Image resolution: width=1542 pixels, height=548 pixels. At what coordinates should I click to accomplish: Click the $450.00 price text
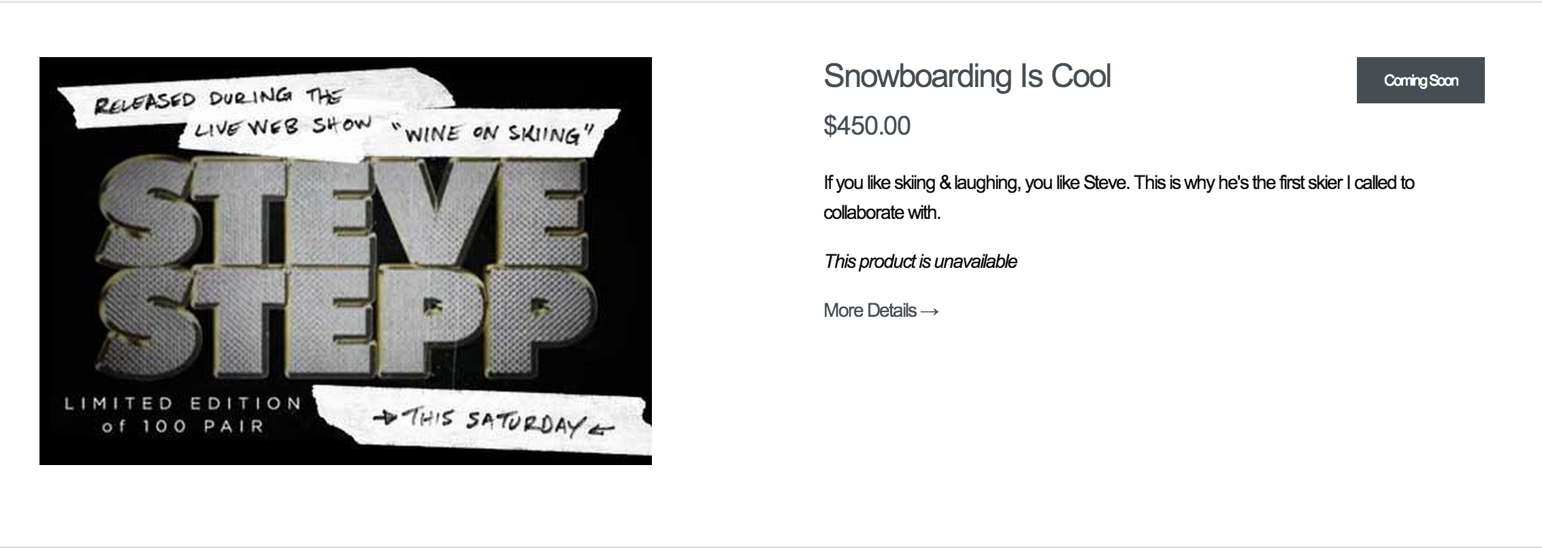866,126
